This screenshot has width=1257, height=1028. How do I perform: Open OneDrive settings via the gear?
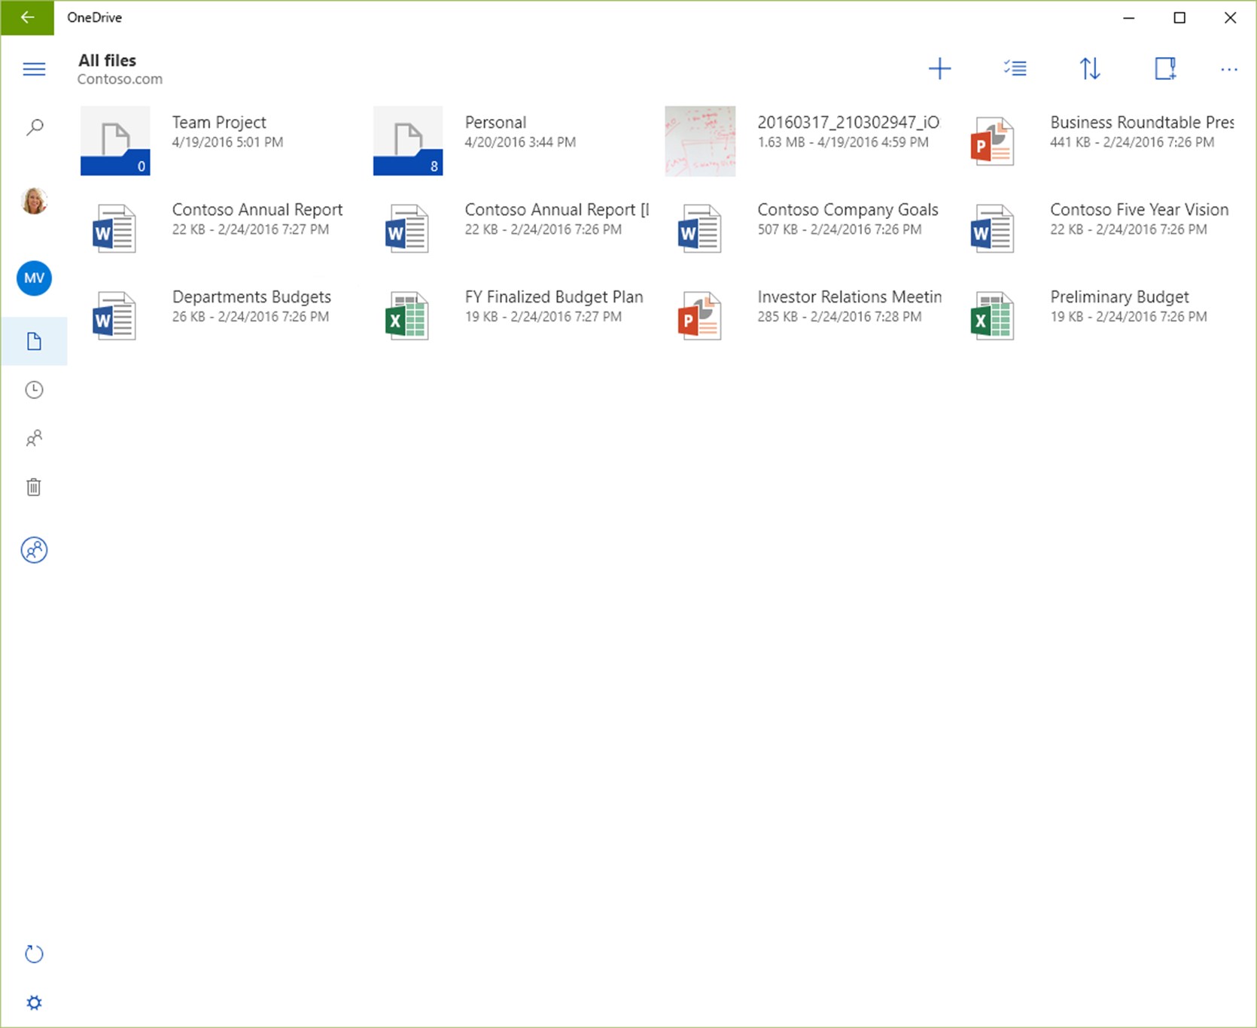pyautogui.click(x=34, y=1002)
